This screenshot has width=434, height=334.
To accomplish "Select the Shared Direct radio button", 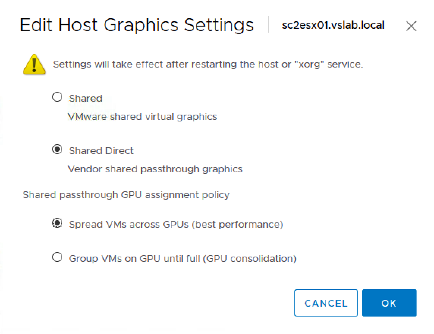I will tap(57, 150).
